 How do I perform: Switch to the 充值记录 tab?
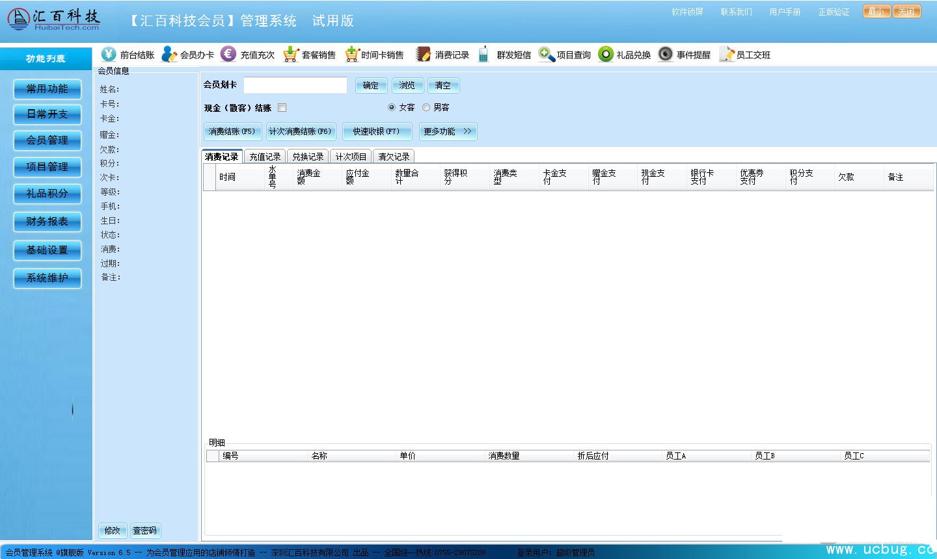tap(265, 157)
